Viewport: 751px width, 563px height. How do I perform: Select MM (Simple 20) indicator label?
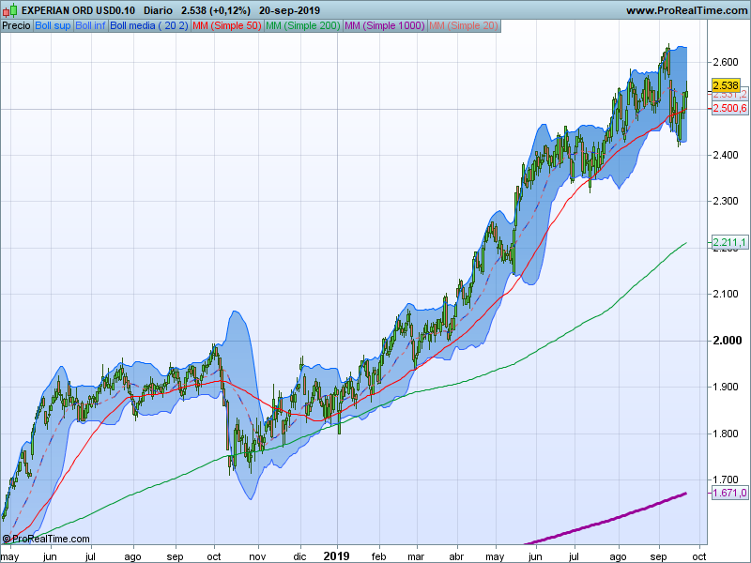[x=464, y=26]
